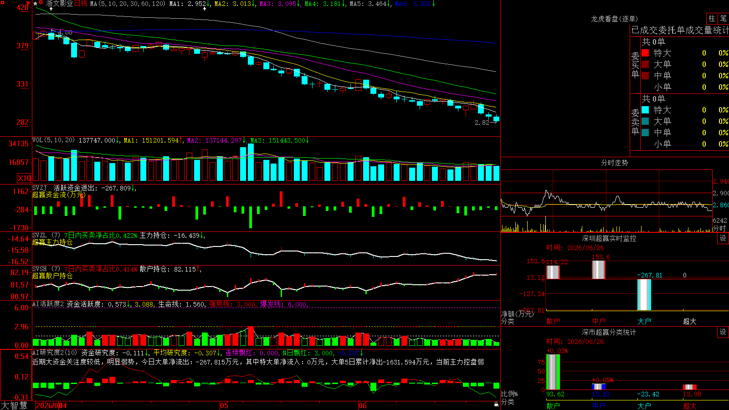Click the 大智慧 logo at bottom-left
The height and width of the screenshot is (410, 729).
pos(14,405)
